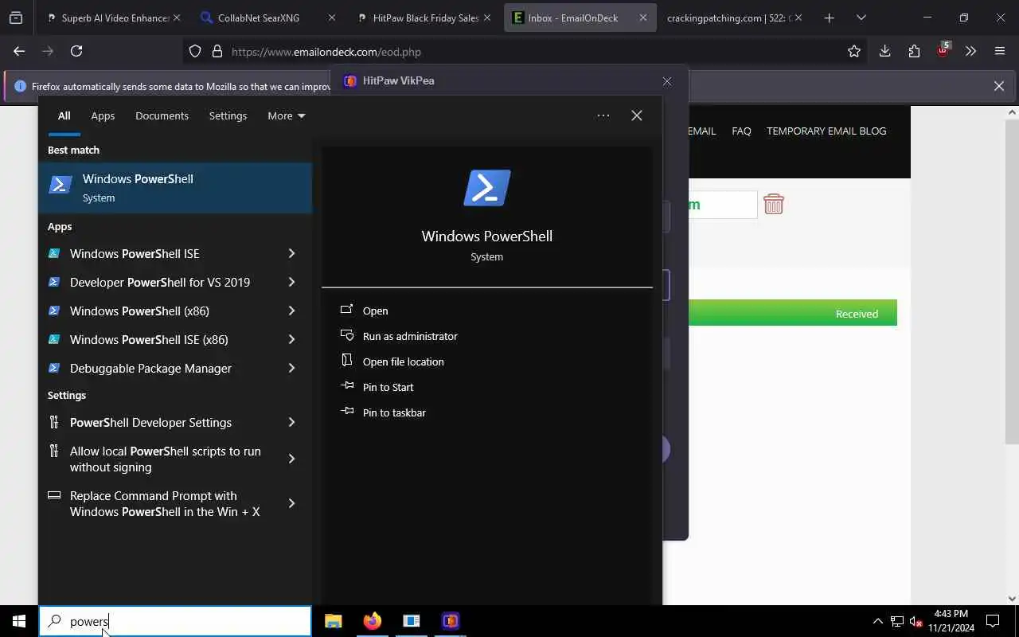Viewport: 1019px width, 637px height.
Task: Close the Windows search panel
Action: click(x=637, y=115)
